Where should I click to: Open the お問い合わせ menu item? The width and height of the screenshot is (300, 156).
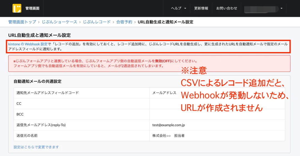[227, 8]
